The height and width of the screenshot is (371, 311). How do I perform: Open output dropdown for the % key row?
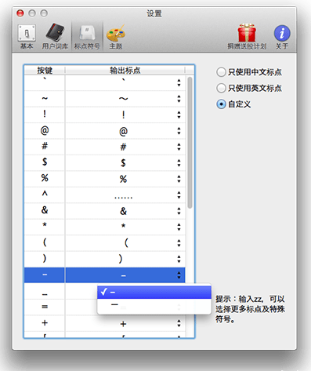[x=179, y=179]
